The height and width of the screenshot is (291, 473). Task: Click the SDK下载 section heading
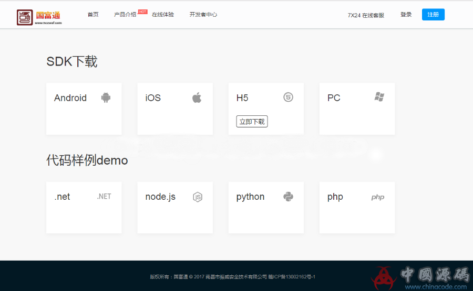[x=72, y=61]
